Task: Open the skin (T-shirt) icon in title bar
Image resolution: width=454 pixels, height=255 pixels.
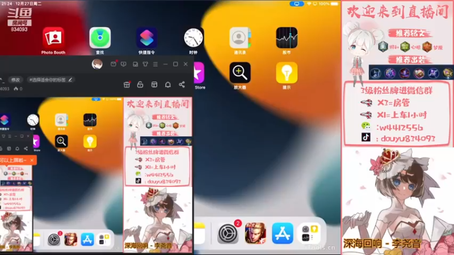Action: [x=145, y=64]
